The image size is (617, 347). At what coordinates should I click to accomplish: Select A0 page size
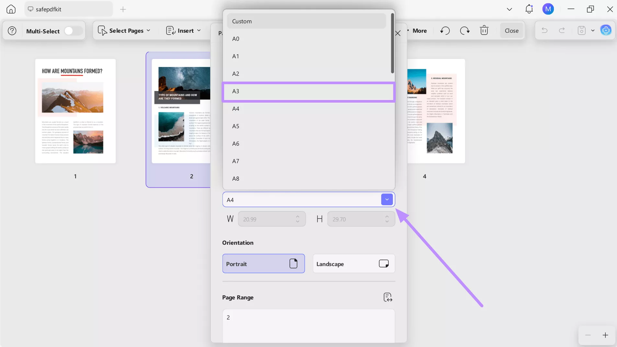(x=306, y=39)
